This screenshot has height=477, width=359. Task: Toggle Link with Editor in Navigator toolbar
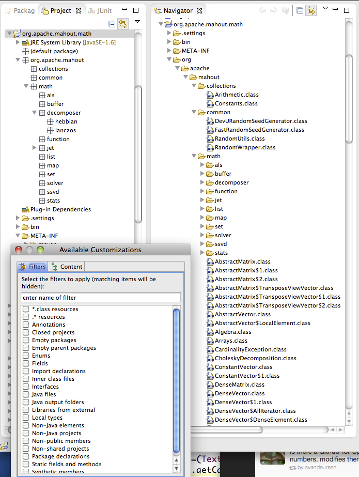pyautogui.click(x=311, y=11)
